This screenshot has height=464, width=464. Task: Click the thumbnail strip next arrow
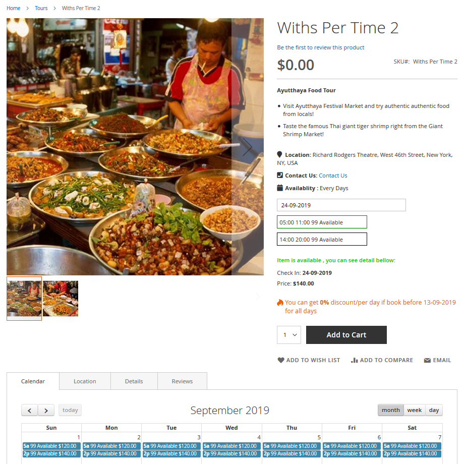pos(257,297)
